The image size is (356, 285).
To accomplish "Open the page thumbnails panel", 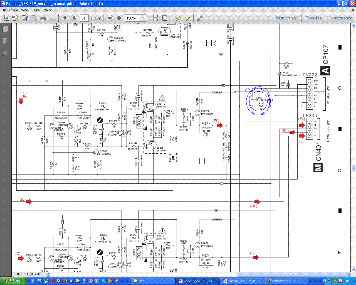I will click(5, 29).
